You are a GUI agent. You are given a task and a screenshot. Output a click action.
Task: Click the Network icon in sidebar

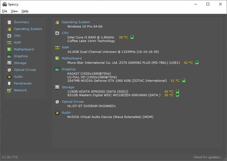(9, 90)
